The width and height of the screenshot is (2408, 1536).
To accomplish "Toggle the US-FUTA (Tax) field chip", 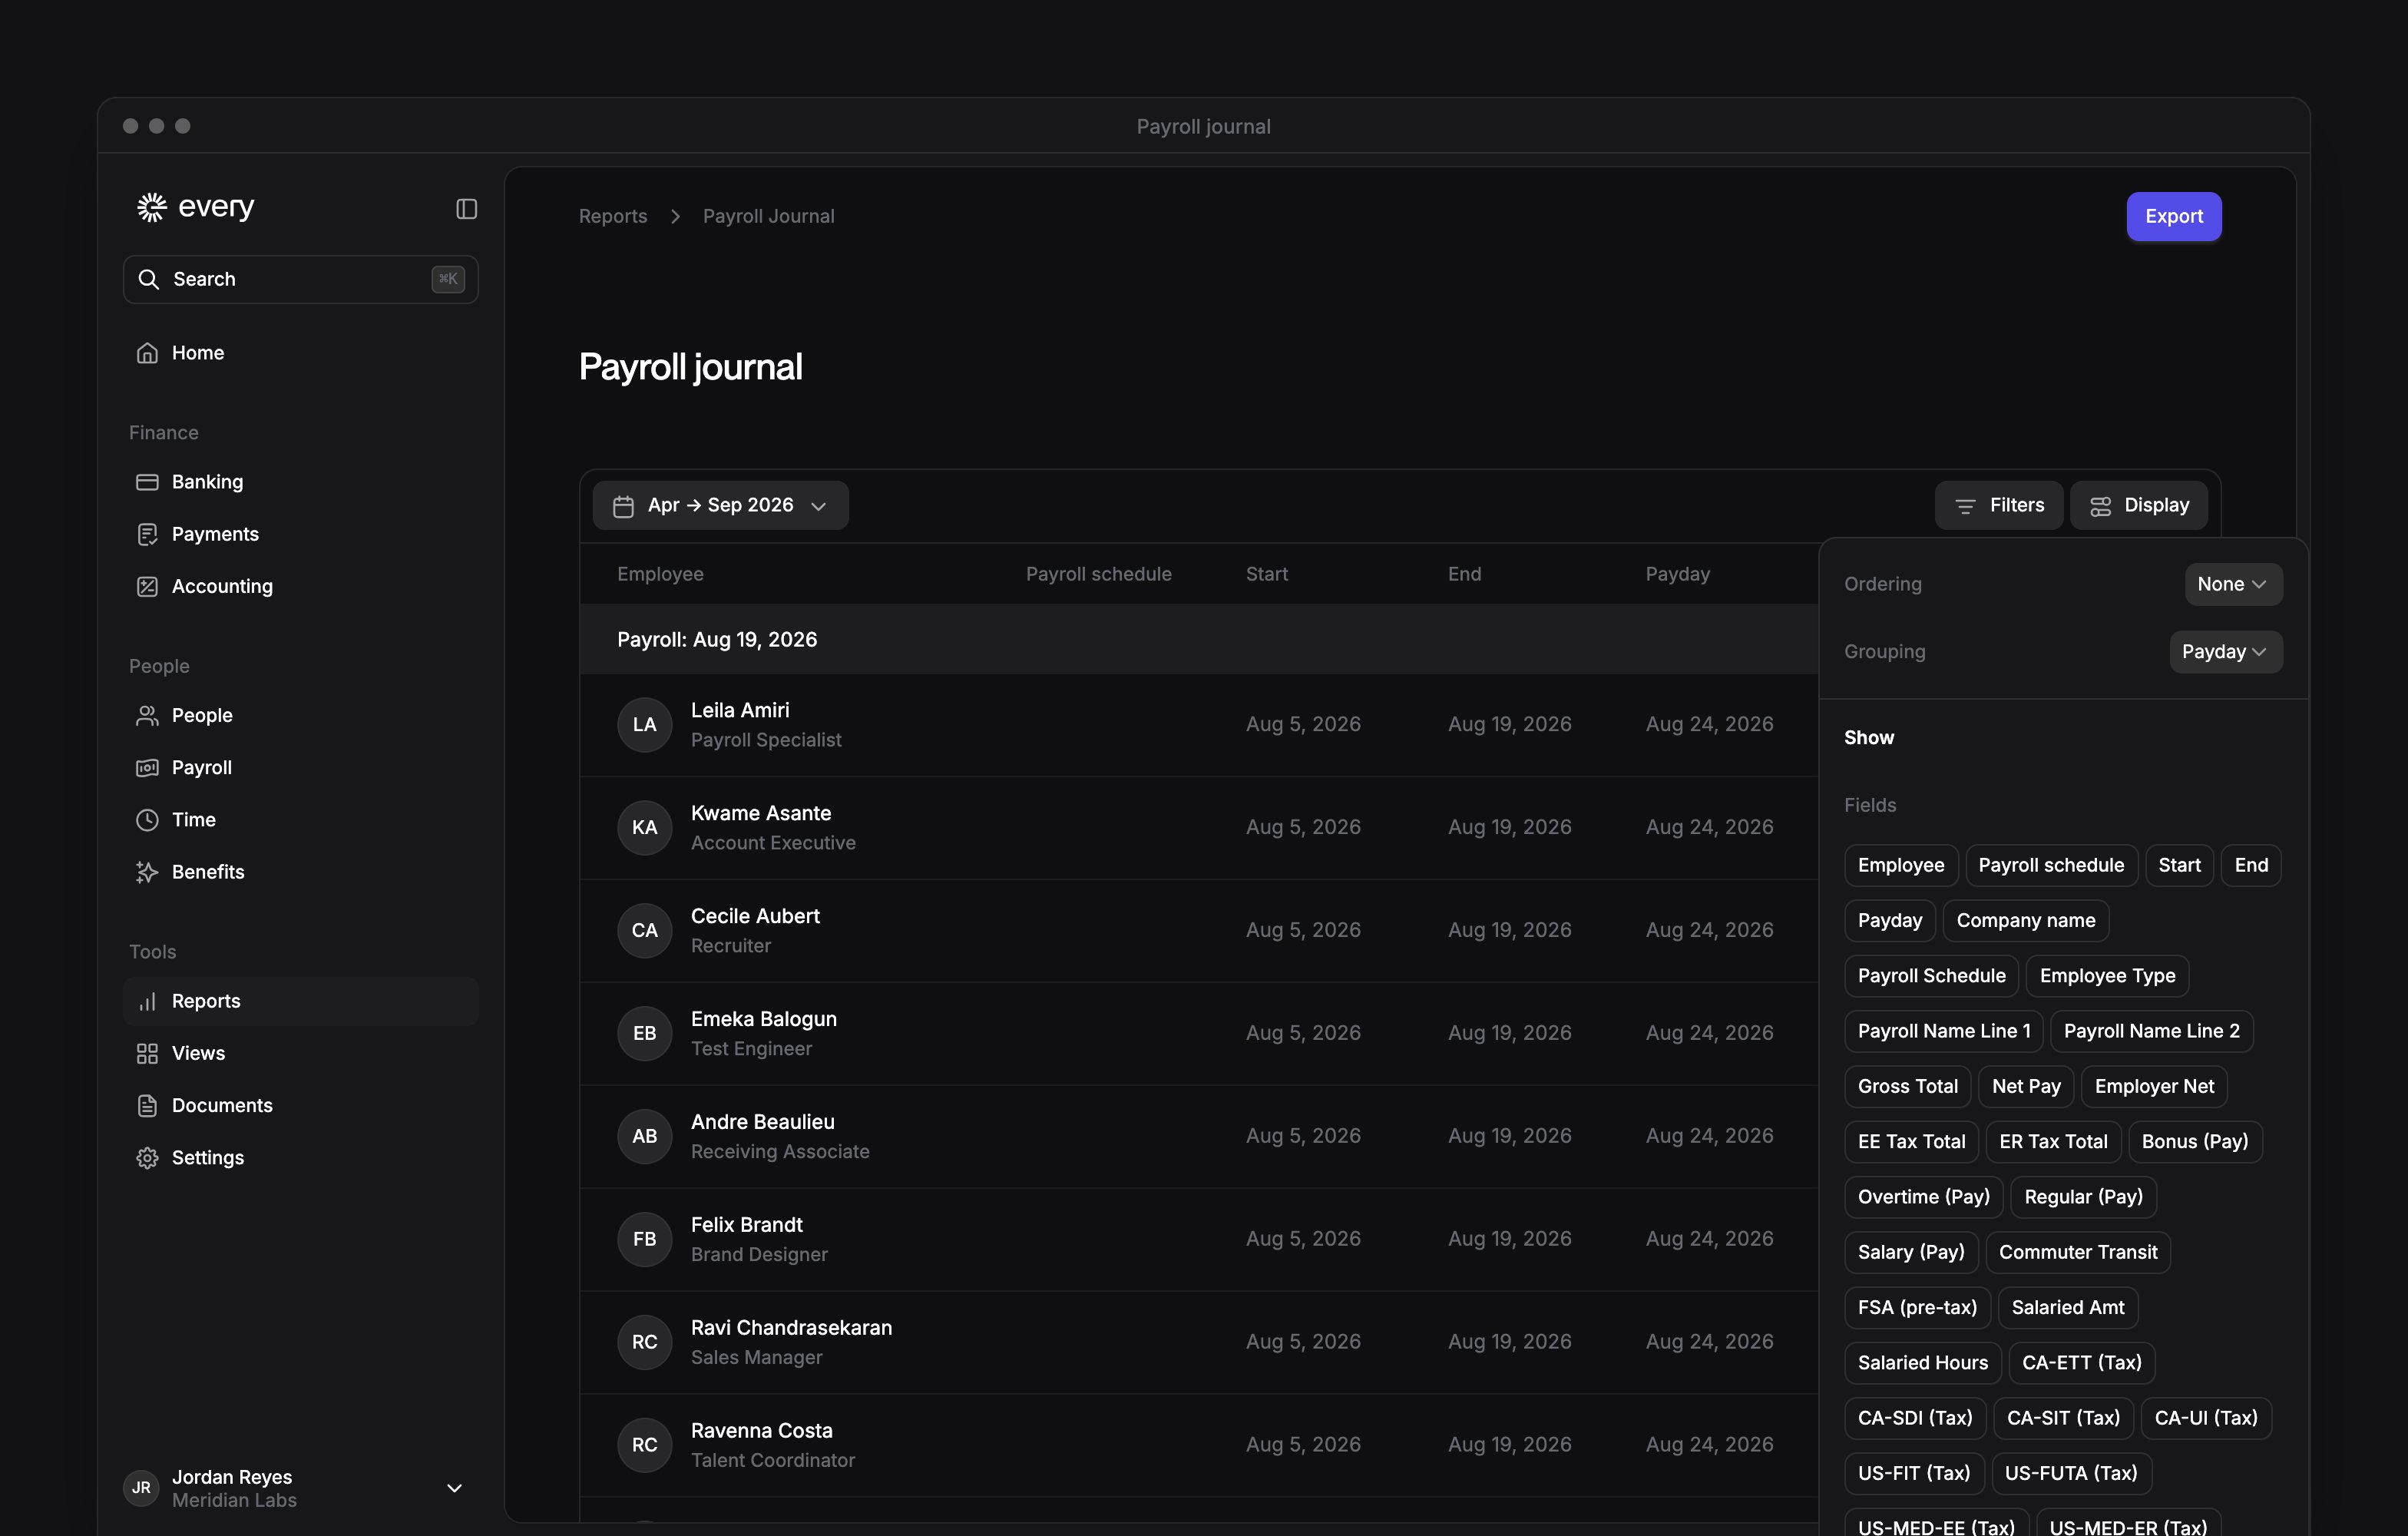I will pos(2071,1472).
